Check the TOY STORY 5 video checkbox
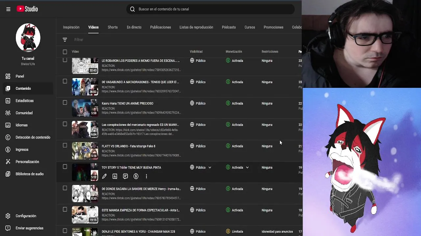The height and width of the screenshot is (236, 421). point(65,167)
